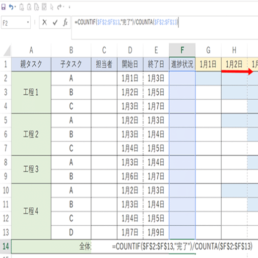Image resolution: width=258 pixels, height=258 pixels.
Task: Open Insert Function via fx icon
Action: [65, 22]
